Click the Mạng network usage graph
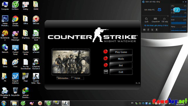Viewport: 188px width, 106px height. (x=179, y=29)
